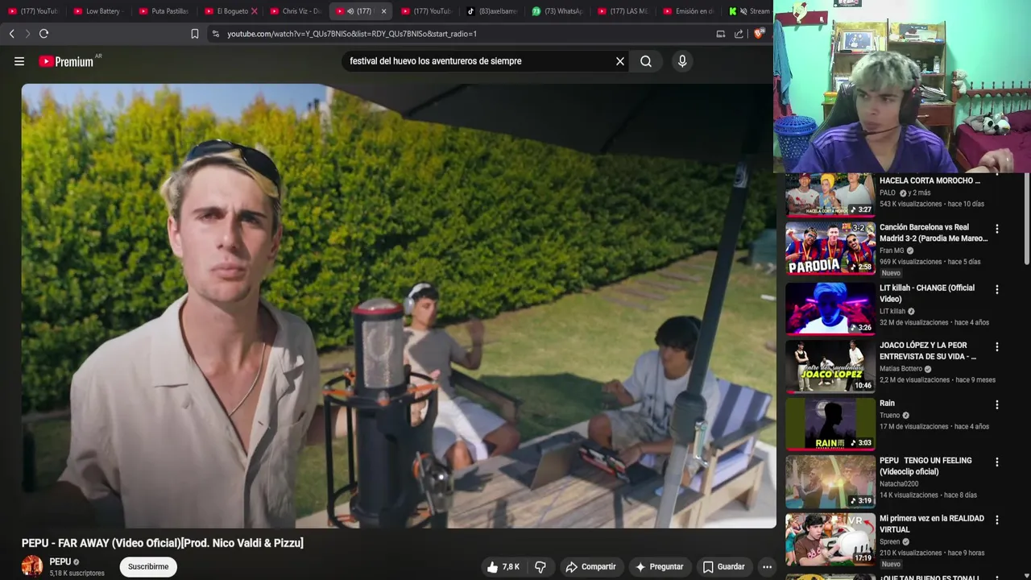Open the Brave Shields icon
This screenshot has height=580, width=1031.
(758, 34)
